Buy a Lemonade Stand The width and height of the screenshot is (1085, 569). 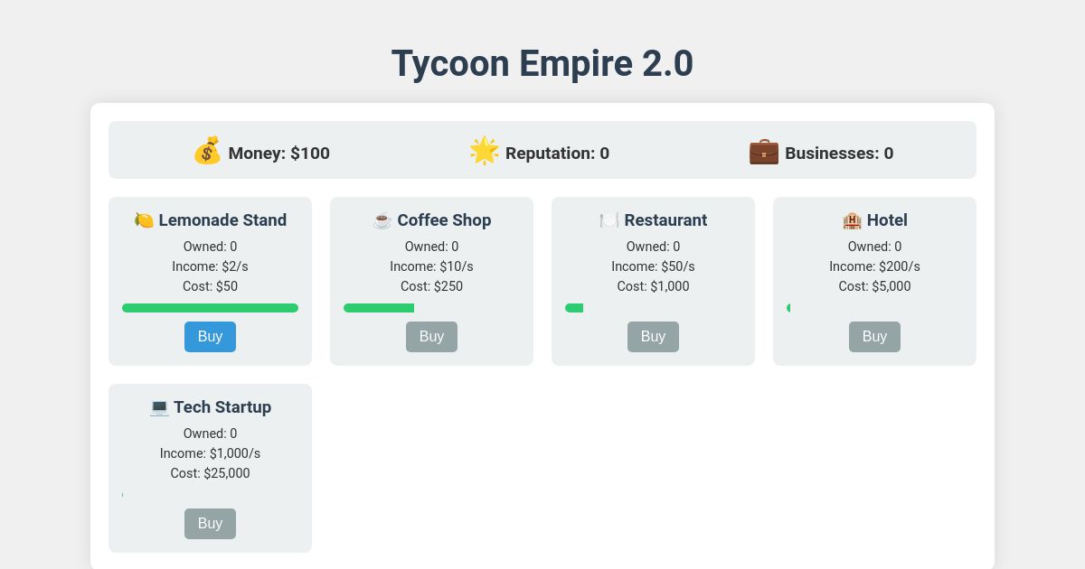point(210,336)
